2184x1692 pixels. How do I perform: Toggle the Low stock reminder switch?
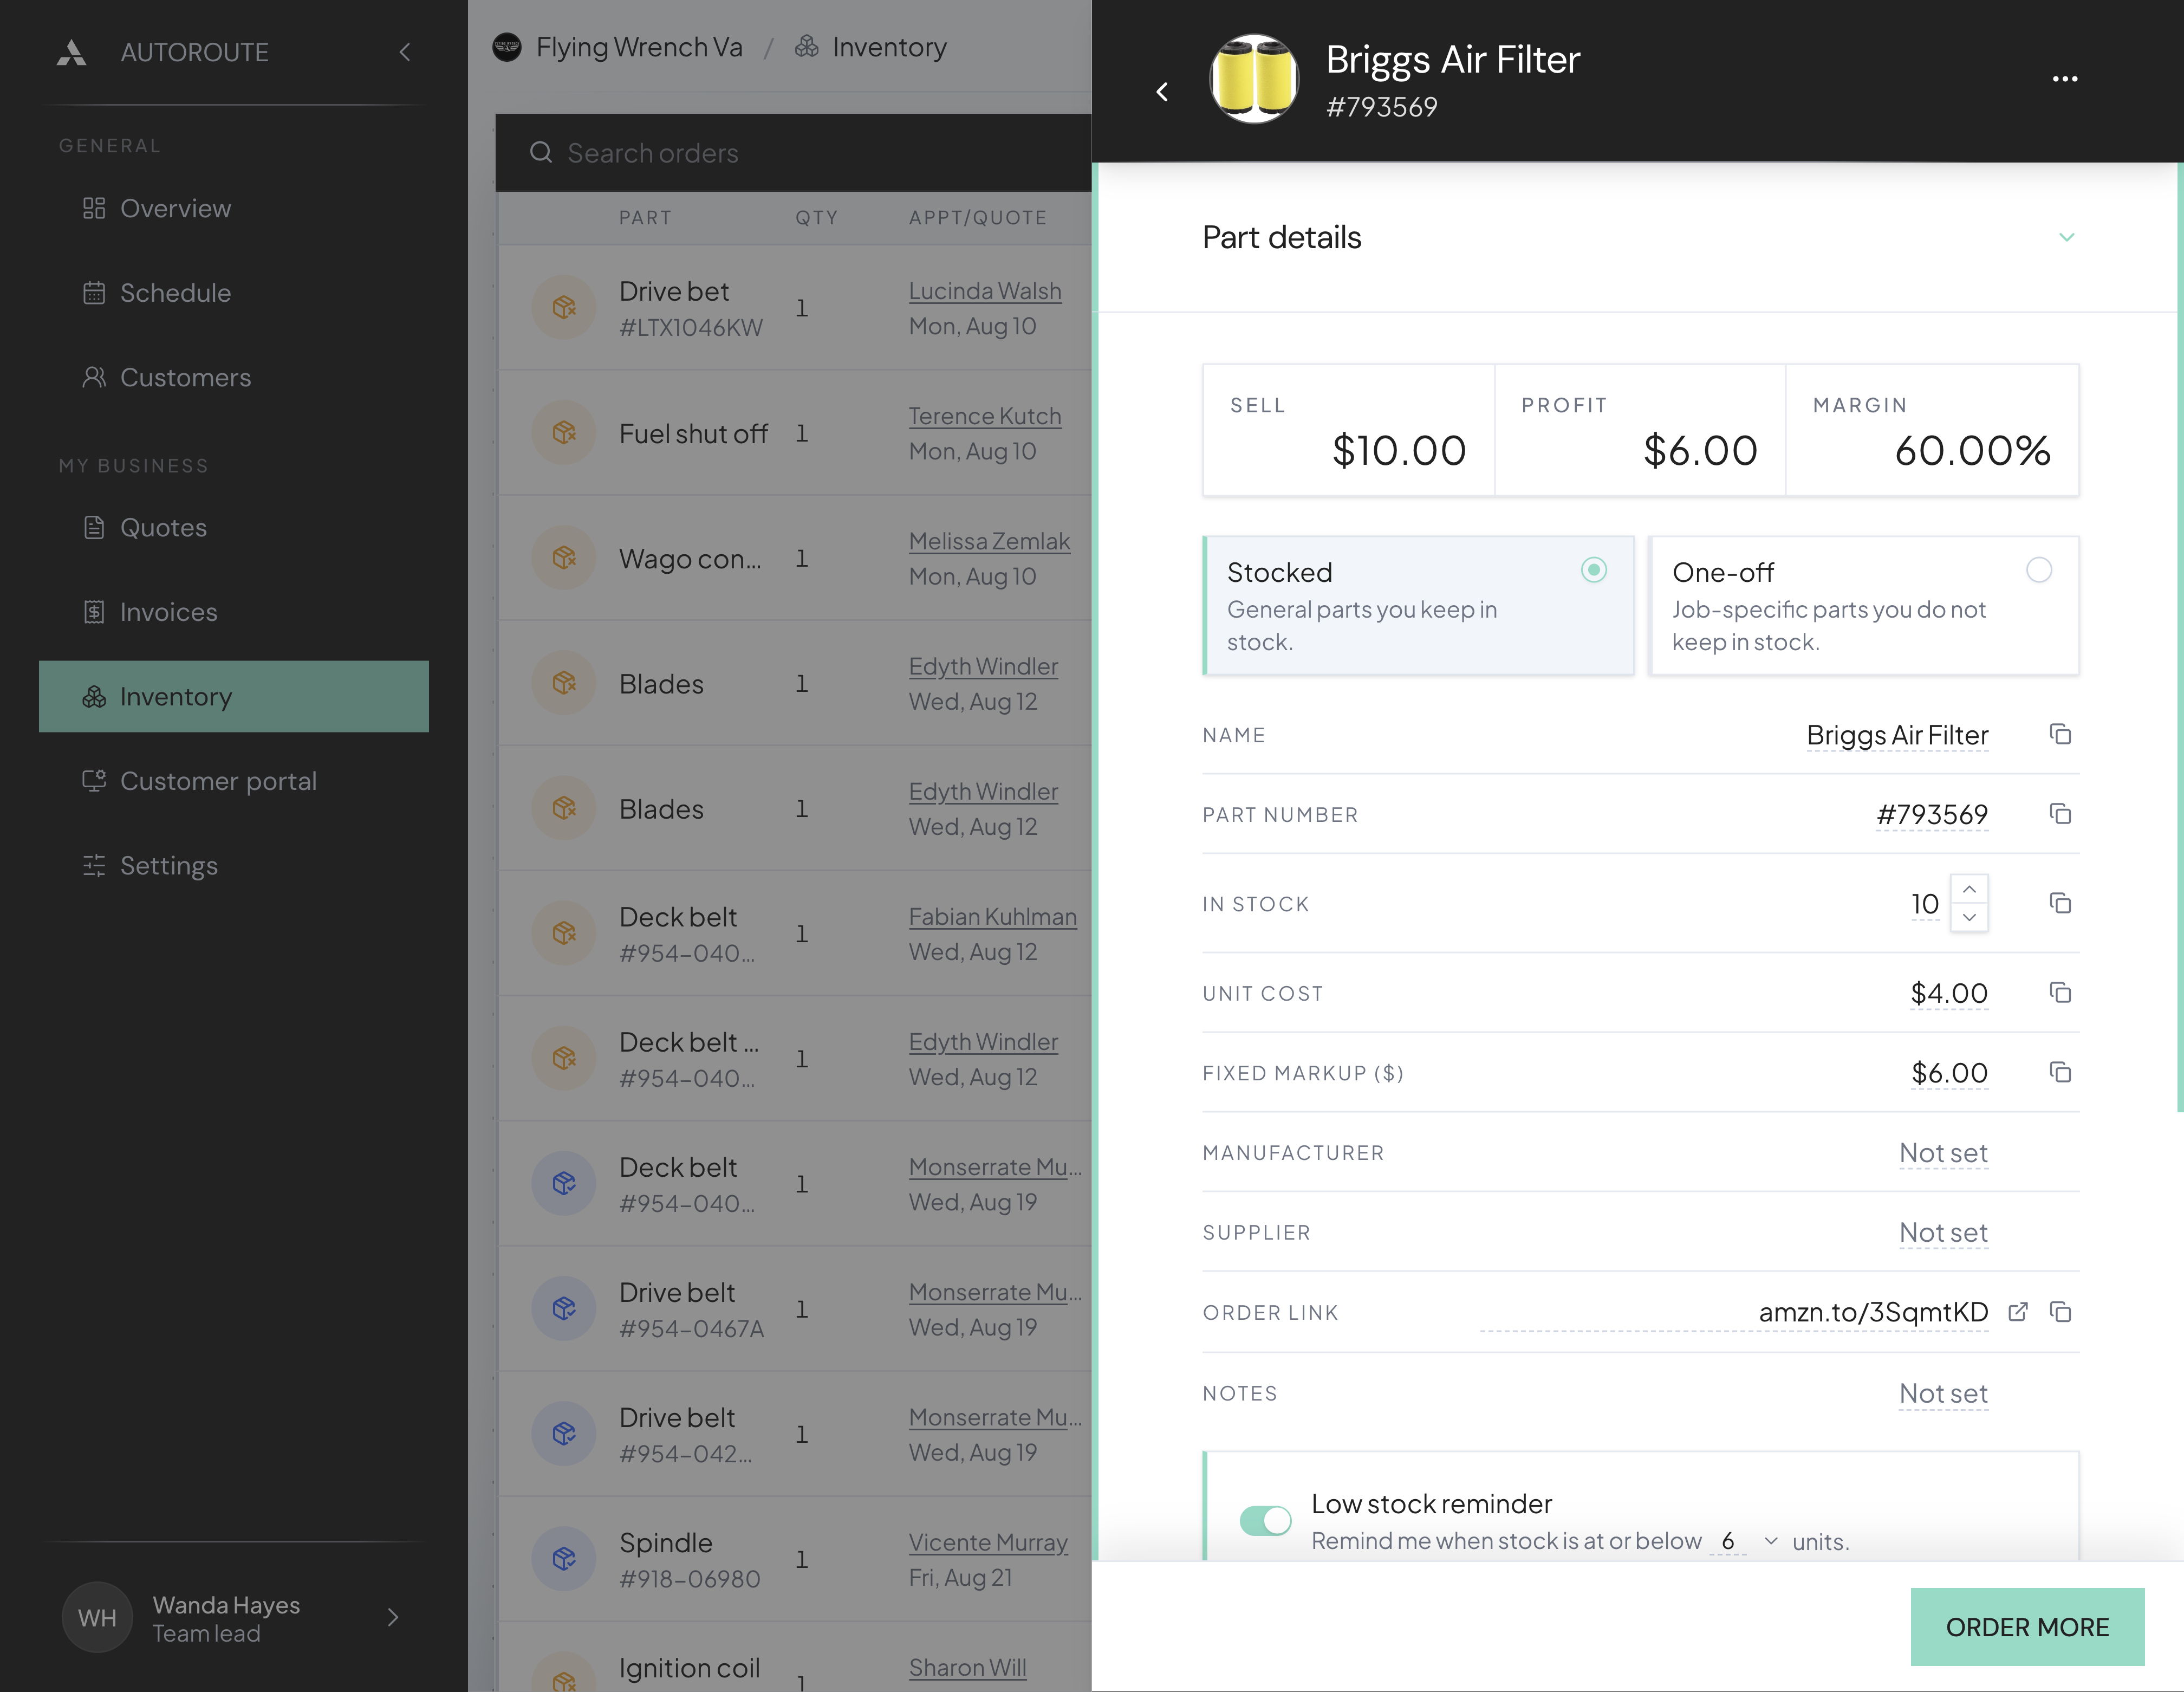tap(1265, 1521)
